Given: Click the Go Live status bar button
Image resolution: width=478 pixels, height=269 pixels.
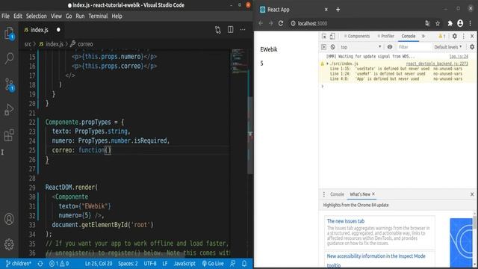Looking at the screenshot, I should (x=213, y=264).
